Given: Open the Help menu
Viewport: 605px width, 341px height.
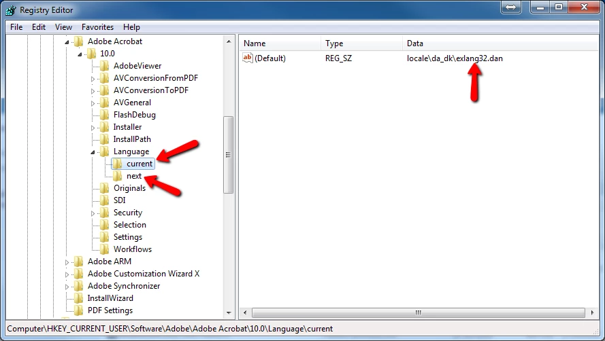Looking at the screenshot, I should coord(131,27).
